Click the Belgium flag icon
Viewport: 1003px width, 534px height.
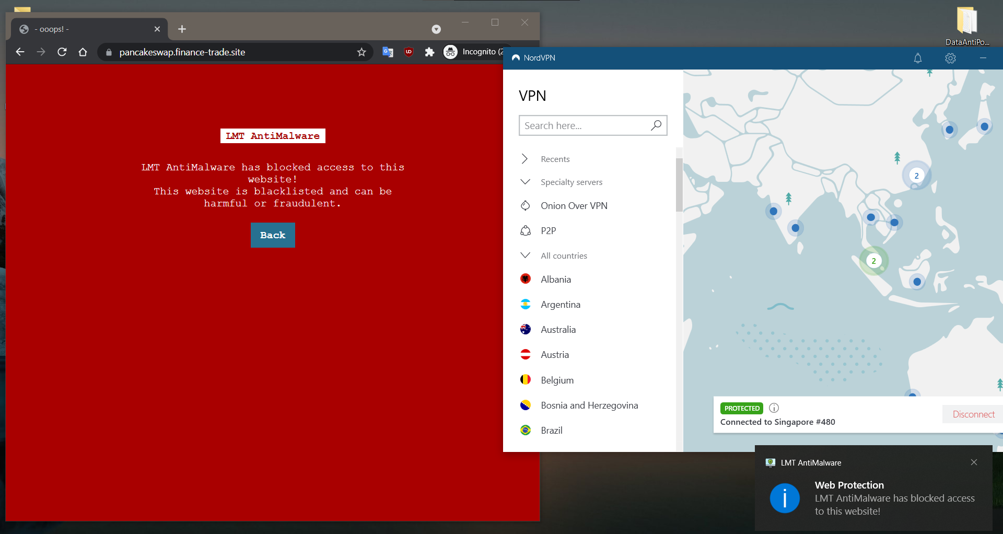[526, 380]
